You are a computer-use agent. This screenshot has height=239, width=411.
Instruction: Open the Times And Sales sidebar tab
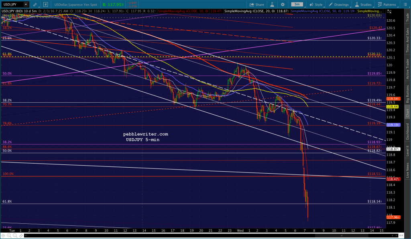click(x=407, y=40)
